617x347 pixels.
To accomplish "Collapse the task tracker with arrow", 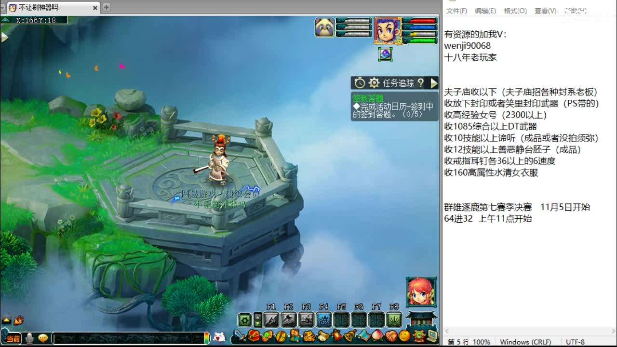I will pos(434,83).
